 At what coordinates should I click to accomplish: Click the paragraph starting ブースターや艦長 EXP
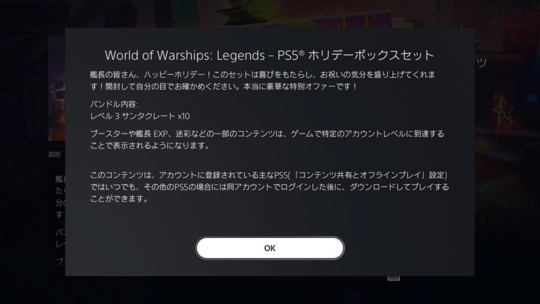pos(267,139)
